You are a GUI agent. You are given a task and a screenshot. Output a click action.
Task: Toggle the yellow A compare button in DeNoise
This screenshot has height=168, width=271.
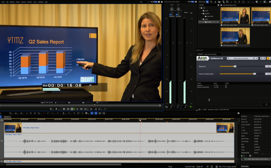pos(268,58)
